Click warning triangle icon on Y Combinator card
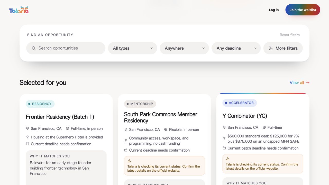329x185 pixels. point(228,159)
